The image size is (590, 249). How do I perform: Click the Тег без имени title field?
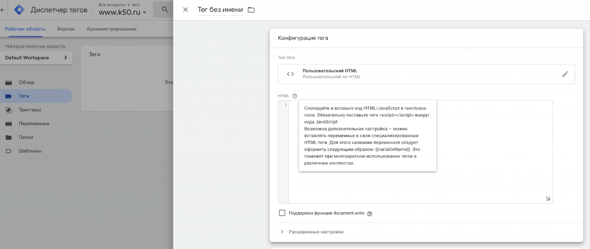pyautogui.click(x=220, y=10)
